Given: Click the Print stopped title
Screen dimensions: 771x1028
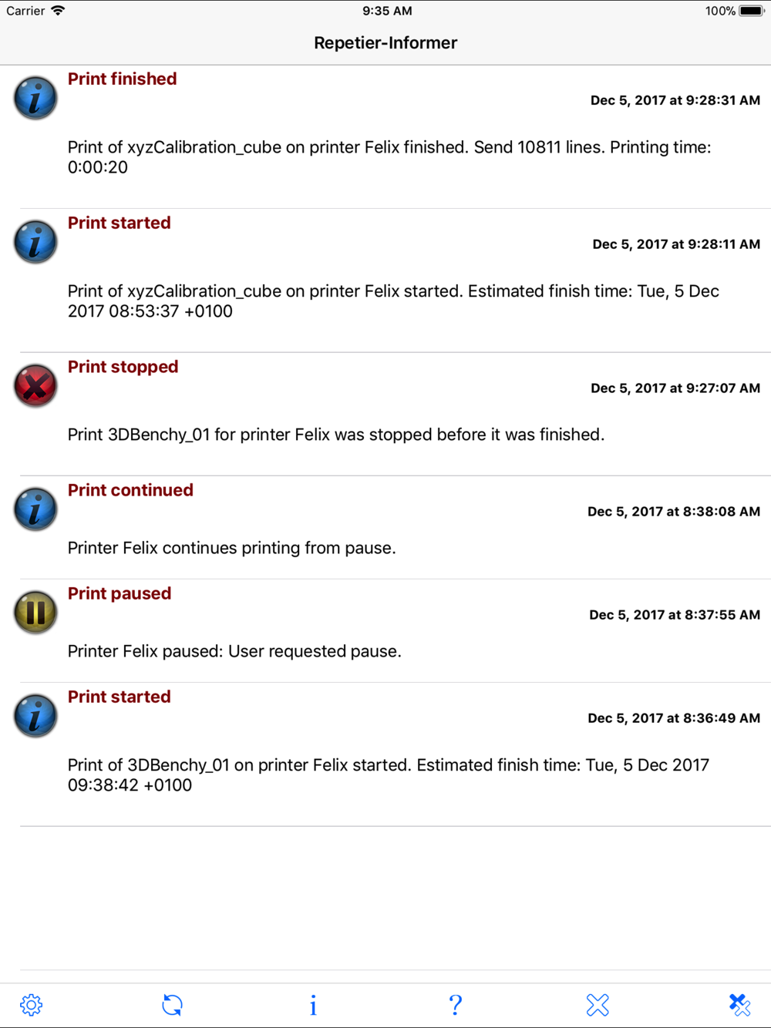Looking at the screenshot, I should click(123, 367).
